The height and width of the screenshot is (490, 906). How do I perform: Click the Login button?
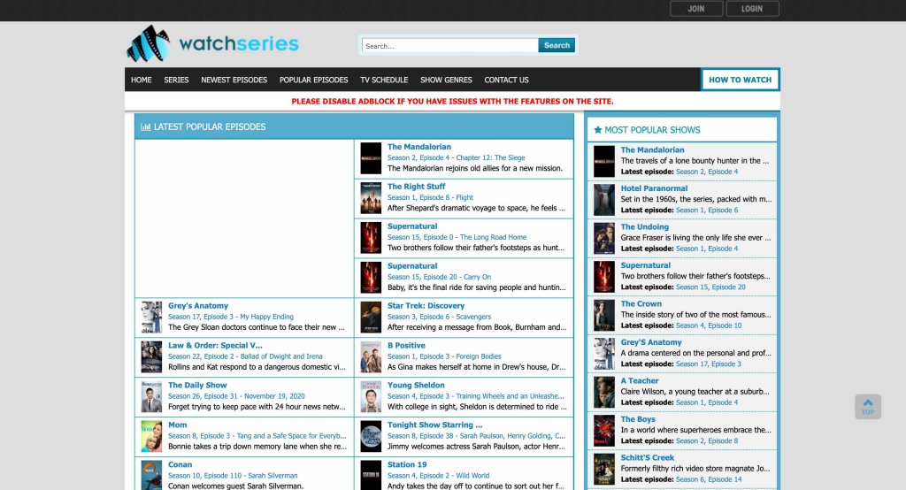752,9
